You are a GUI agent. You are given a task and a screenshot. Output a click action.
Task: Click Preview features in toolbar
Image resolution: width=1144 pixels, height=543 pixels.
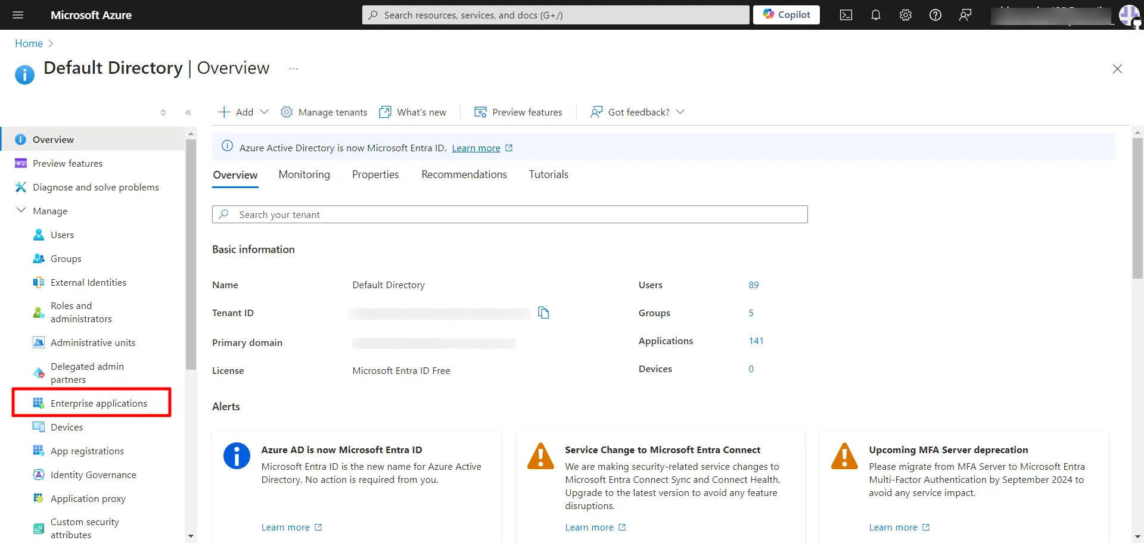(x=518, y=112)
